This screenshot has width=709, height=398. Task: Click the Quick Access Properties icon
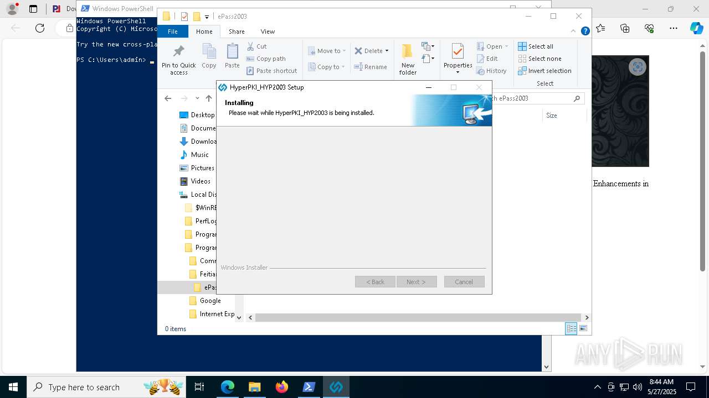[x=184, y=17]
